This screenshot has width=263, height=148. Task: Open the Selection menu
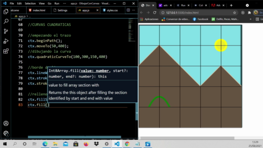click(30, 3)
